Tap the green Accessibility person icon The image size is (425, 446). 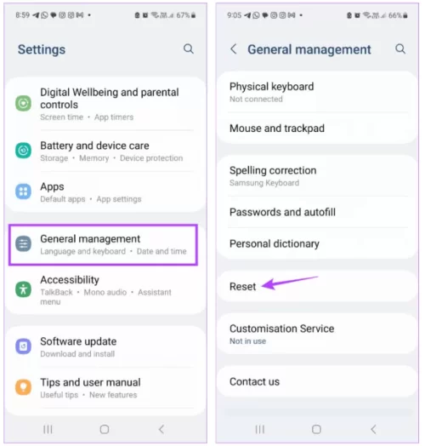23,289
